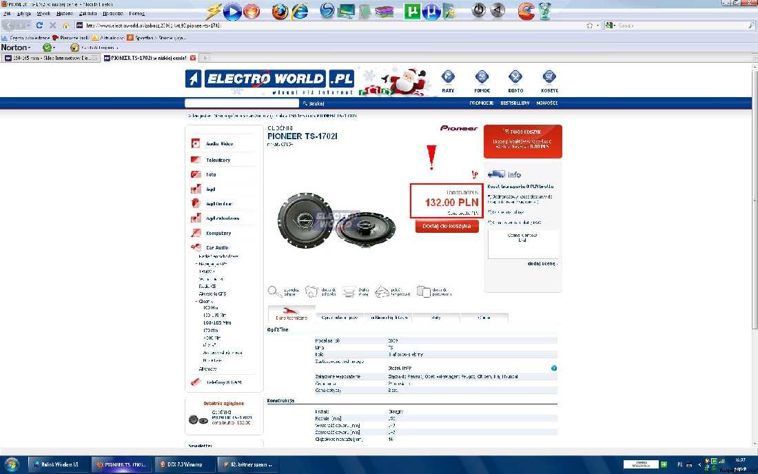Click the recently viewed speaker thumbnail

pos(198,420)
